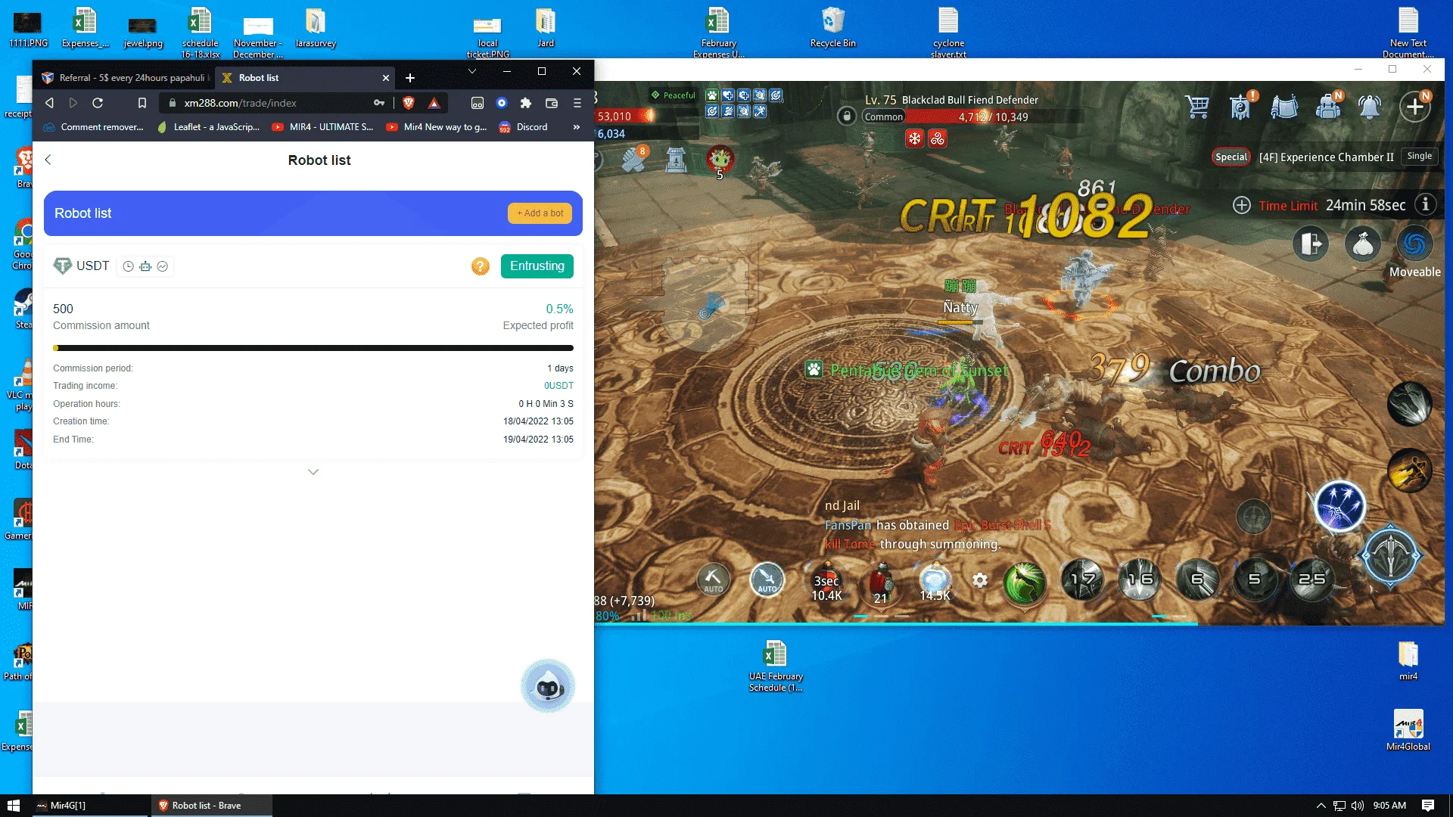
Task: Show hidden system tray icons
Action: 1321,806
